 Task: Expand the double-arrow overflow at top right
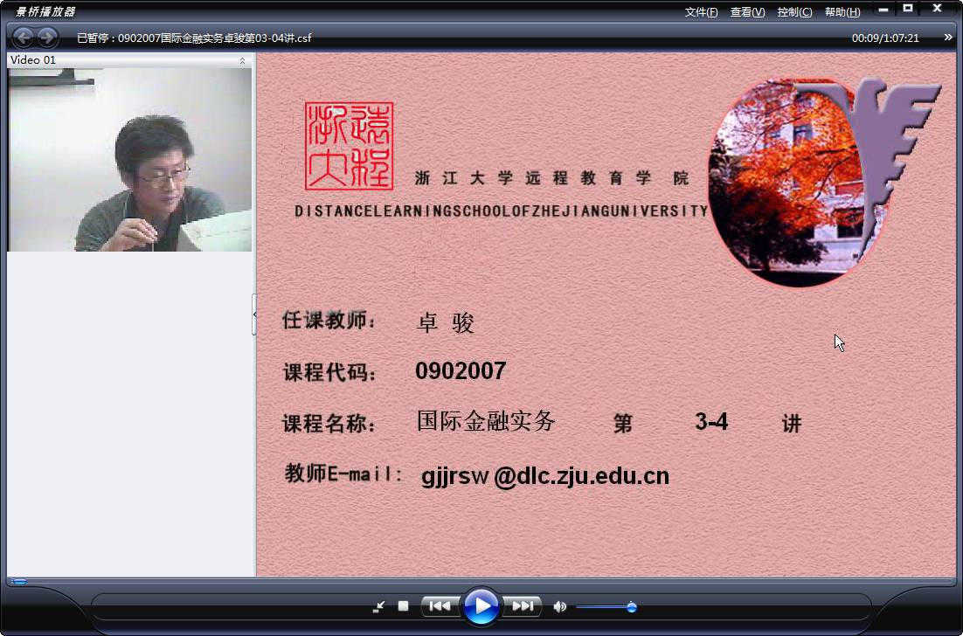(948, 38)
